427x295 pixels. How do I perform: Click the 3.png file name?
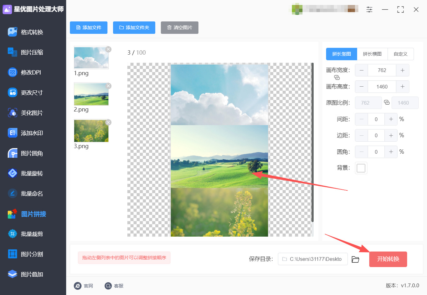[81, 146]
